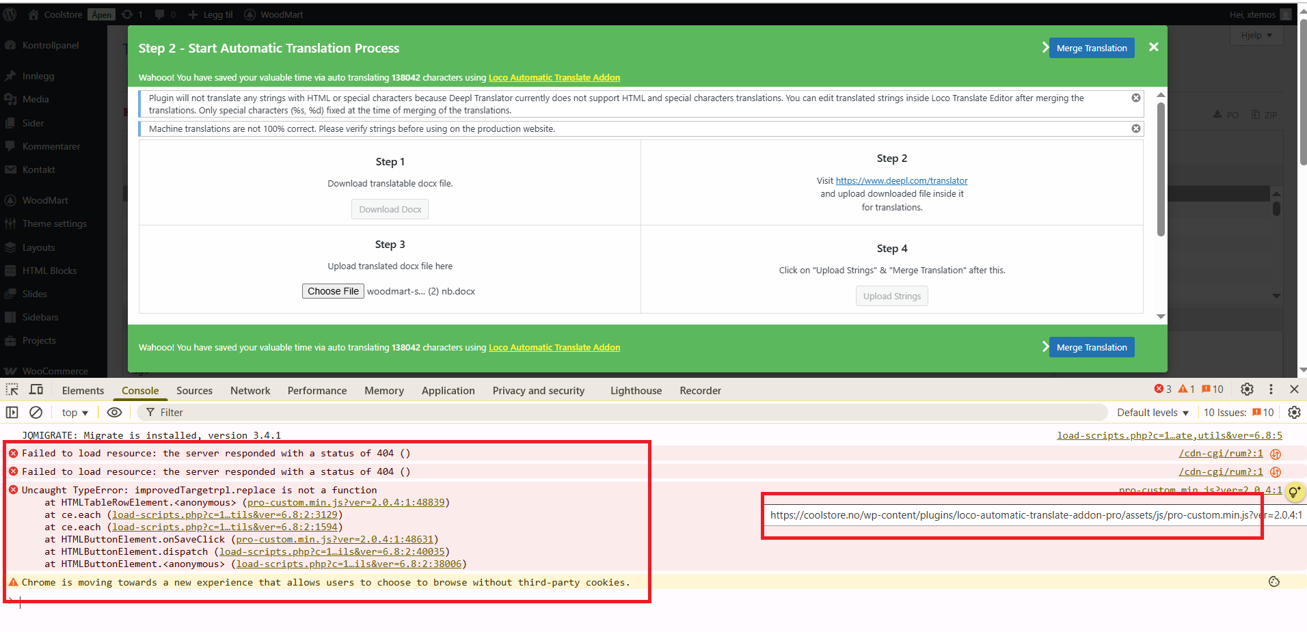Open Projects in the sidebar
1307x632 pixels.
39,340
